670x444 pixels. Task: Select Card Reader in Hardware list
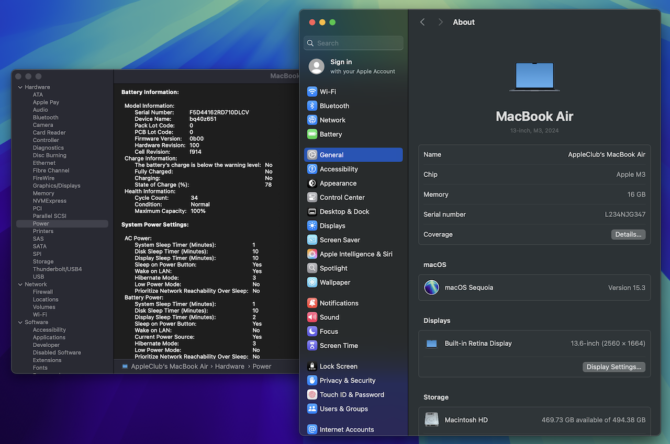click(49, 133)
